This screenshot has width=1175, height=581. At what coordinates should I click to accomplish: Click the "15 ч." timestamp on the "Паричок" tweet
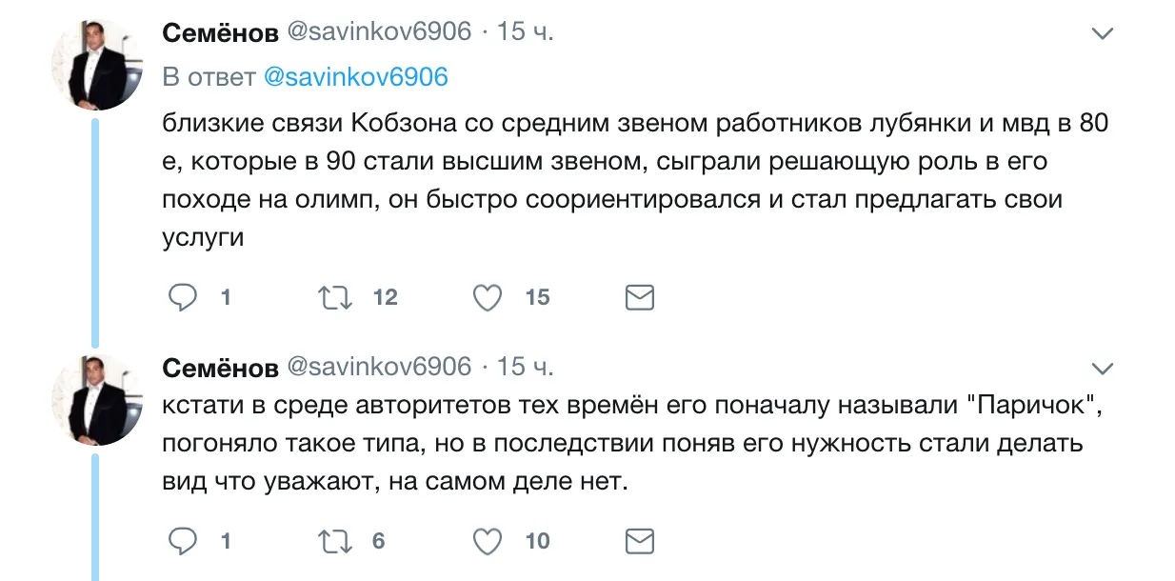tap(526, 367)
